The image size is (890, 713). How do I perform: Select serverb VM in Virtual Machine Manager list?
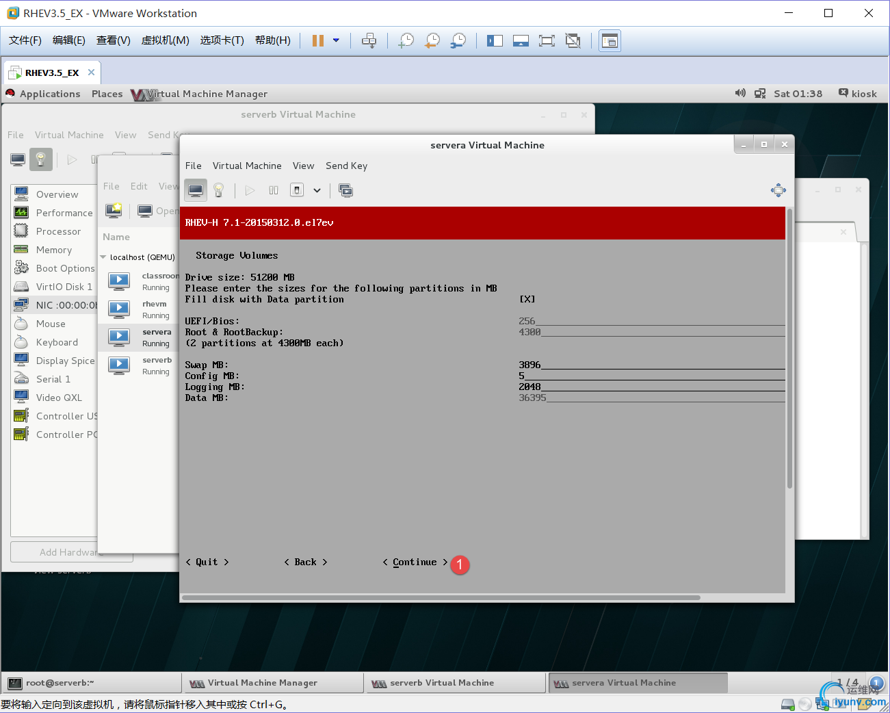tap(140, 365)
